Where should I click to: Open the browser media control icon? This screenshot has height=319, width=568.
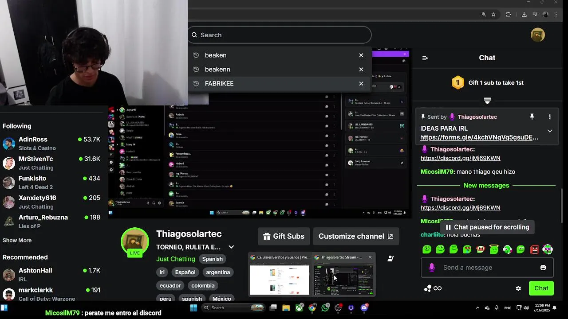point(535,15)
